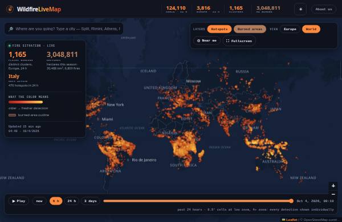This screenshot has width=342, height=222.
Task: Click the UNITED KINGDOM map label
Action: [x=160, y=88]
